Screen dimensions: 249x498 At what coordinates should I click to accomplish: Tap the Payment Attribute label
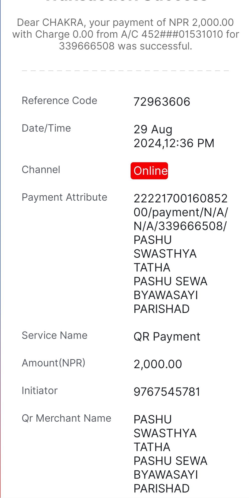click(x=64, y=197)
